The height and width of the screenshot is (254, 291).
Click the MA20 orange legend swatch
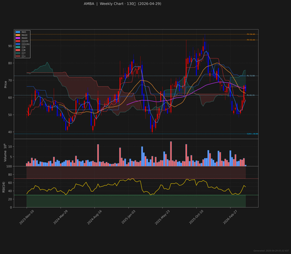[x=18, y=35]
